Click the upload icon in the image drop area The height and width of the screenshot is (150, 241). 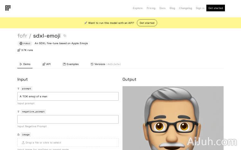click(x=23, y=143)
